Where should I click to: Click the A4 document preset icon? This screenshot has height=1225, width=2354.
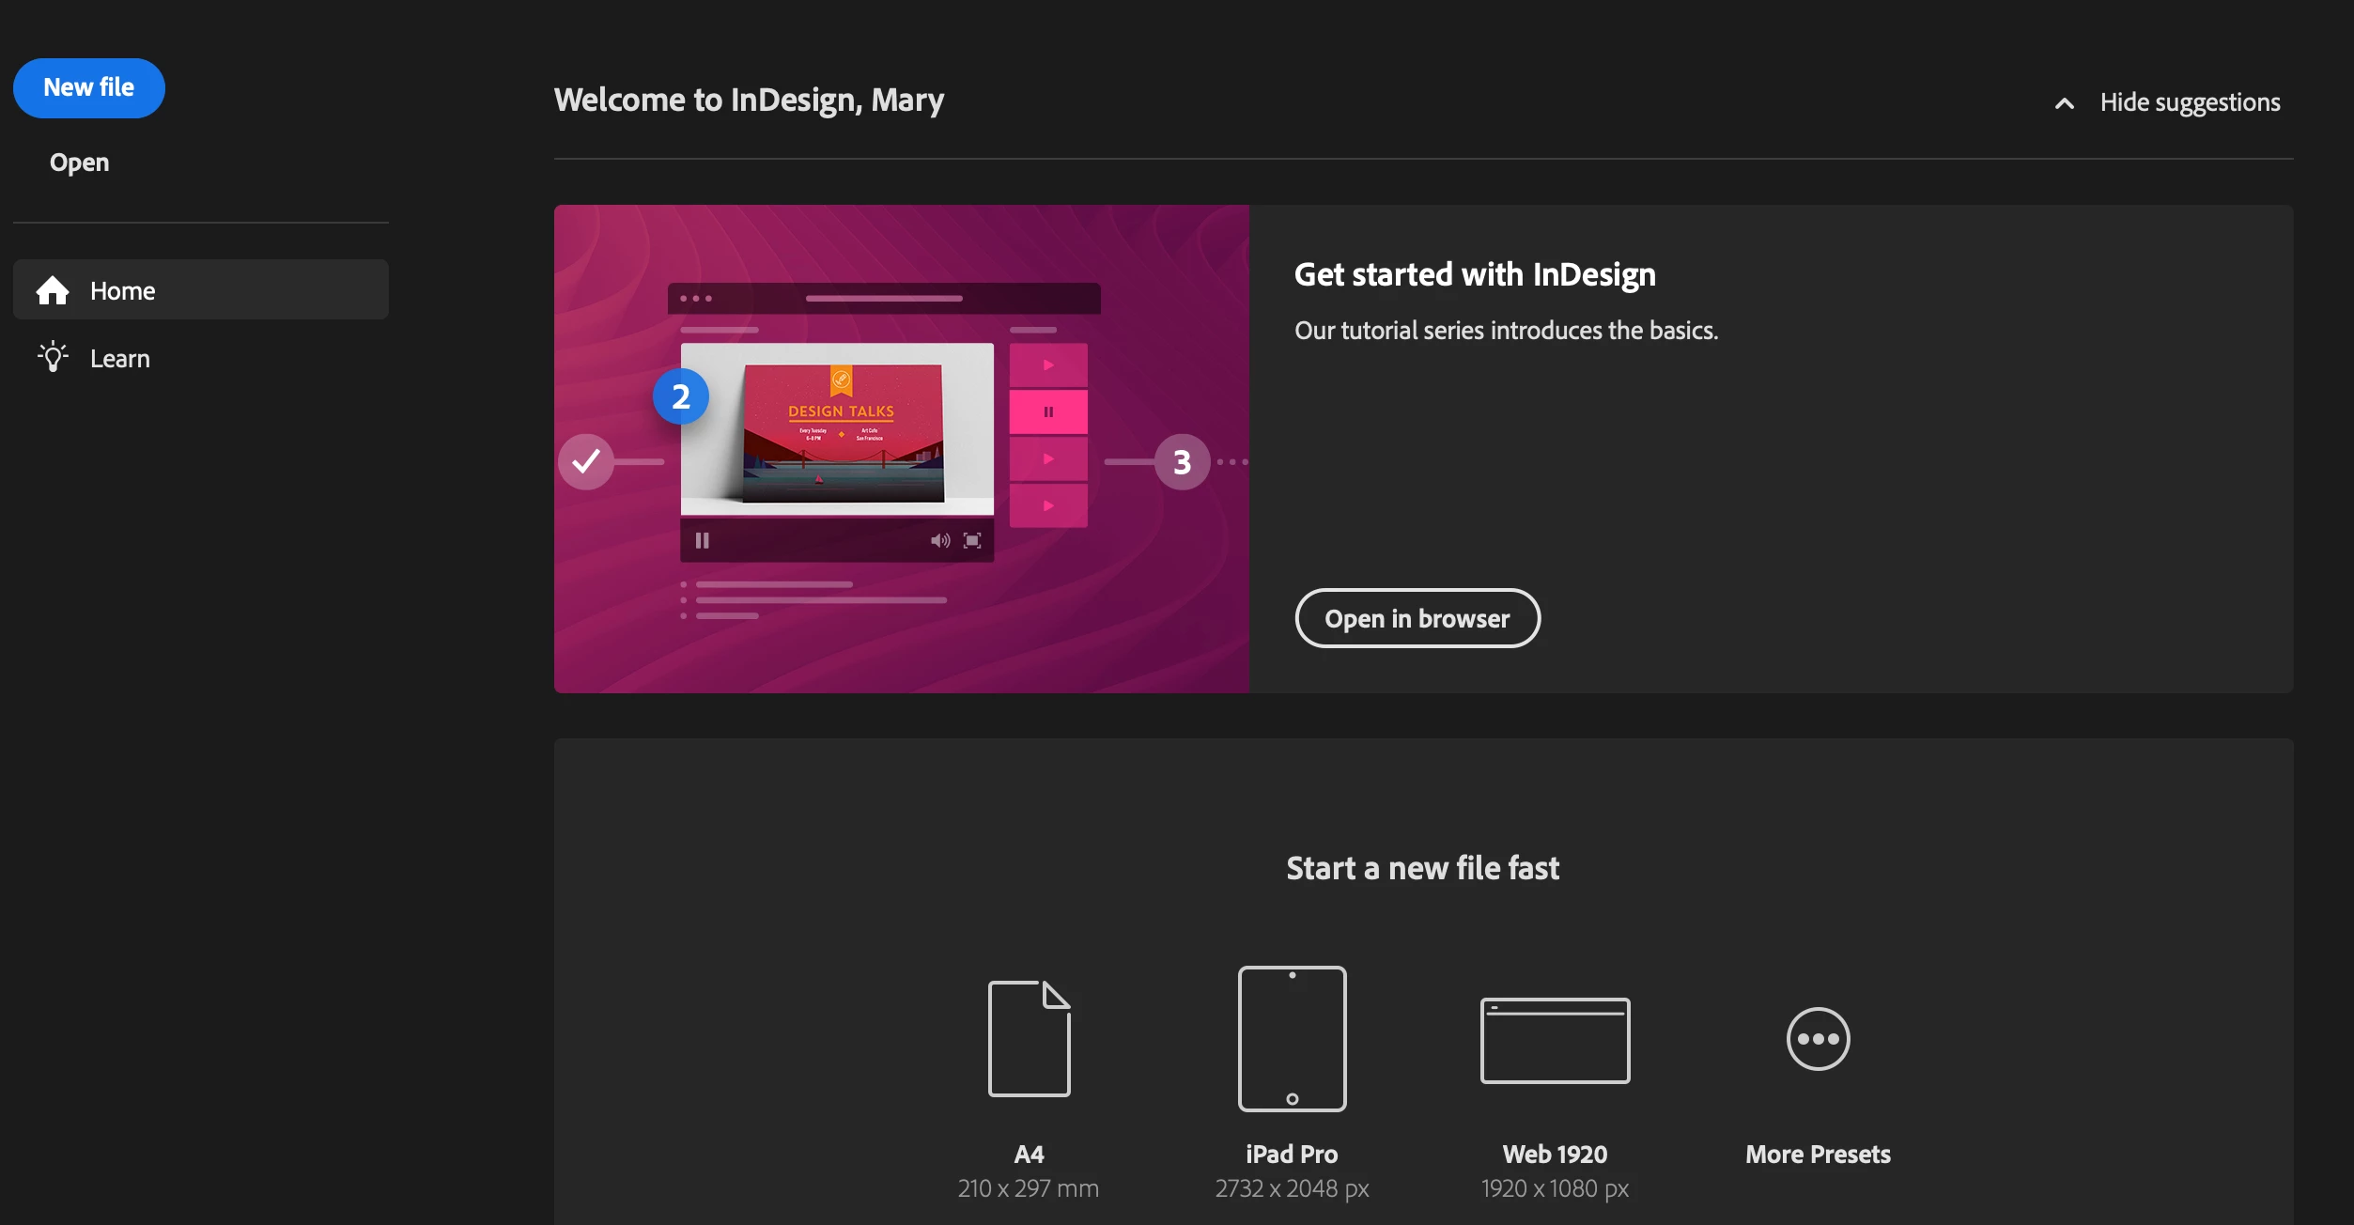(1029, 1038)
